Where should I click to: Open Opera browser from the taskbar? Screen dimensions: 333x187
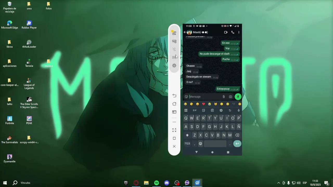[x=136, y=183]
